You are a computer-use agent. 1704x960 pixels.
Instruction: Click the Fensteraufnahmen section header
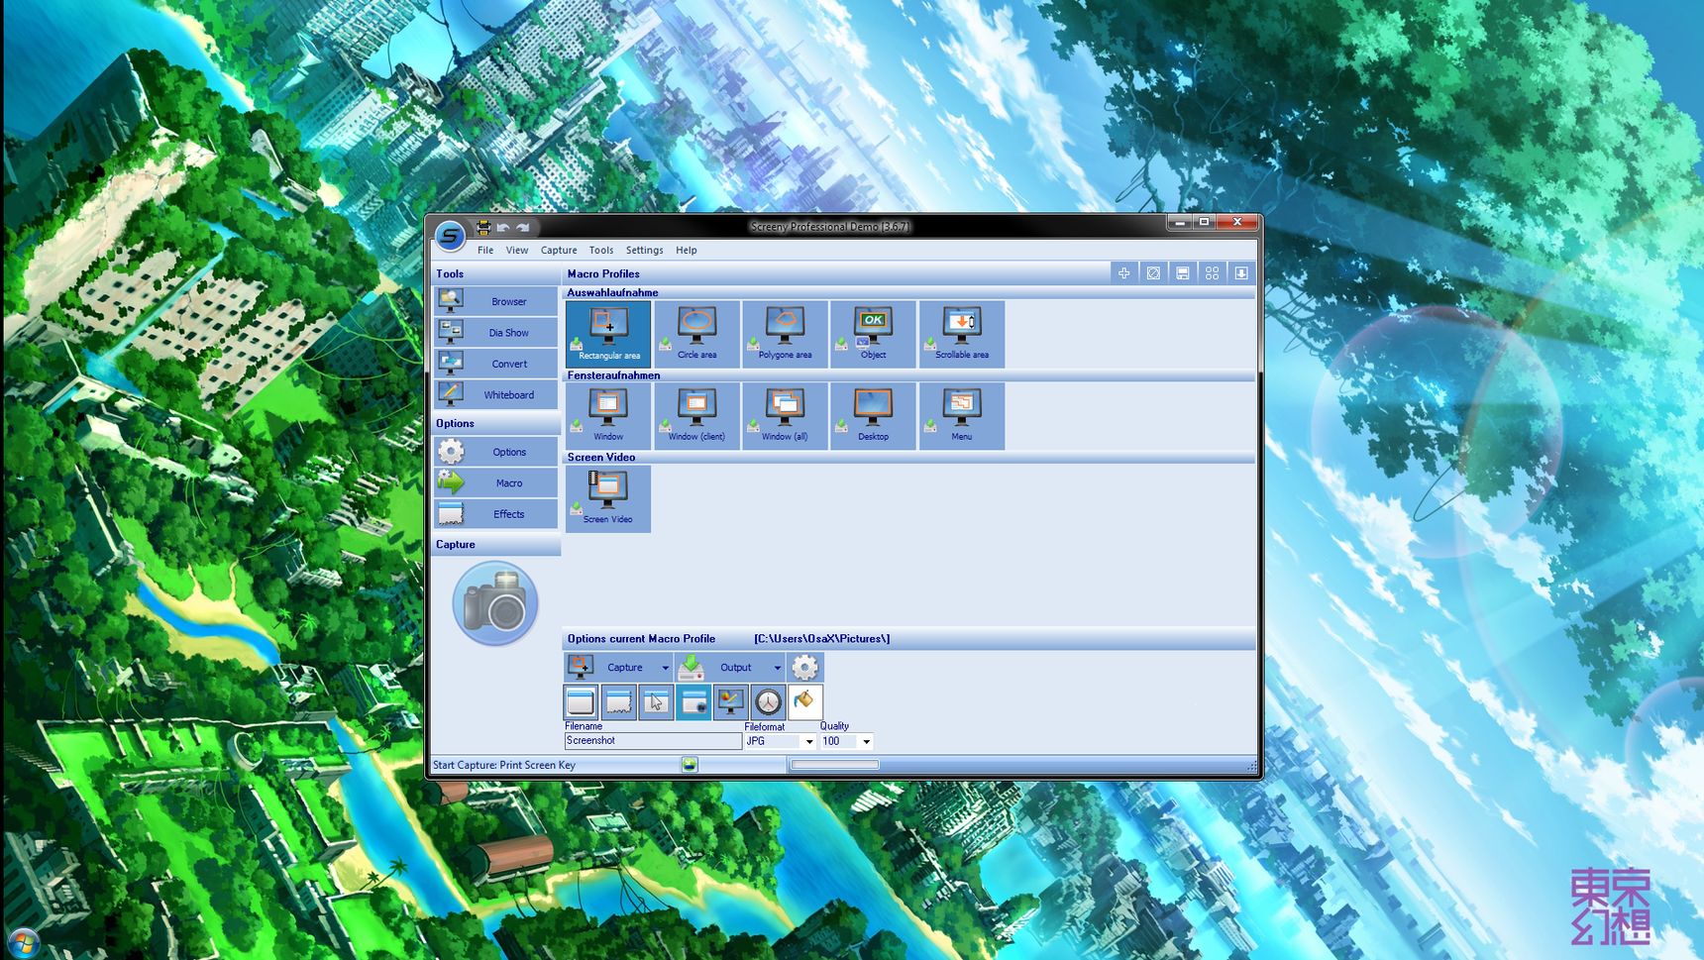tap(613, 375)
